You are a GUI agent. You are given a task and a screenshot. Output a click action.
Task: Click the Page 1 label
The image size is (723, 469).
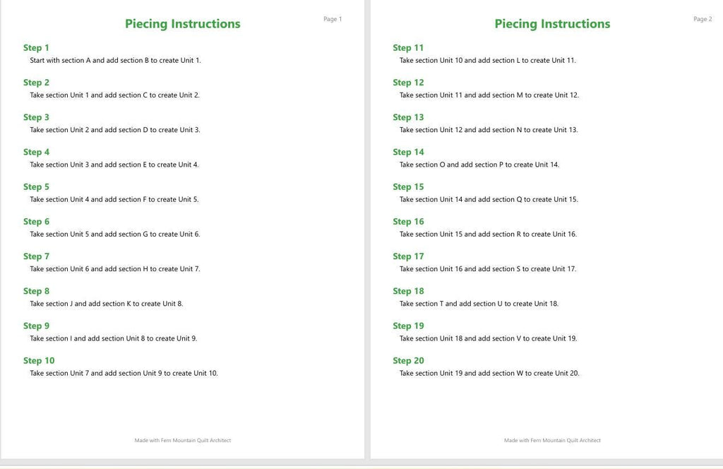pyautogui.click(x=333, y=19)
